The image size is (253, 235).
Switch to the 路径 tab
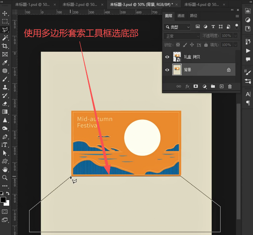193,16
